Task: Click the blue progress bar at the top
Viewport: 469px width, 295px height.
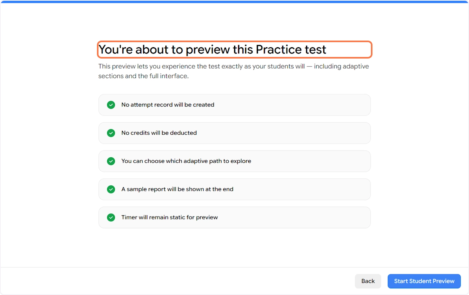Action: pyautogui.click(x=234, y=2)
